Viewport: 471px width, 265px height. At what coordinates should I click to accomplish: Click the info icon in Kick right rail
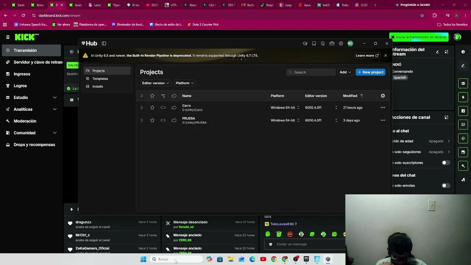463,52
